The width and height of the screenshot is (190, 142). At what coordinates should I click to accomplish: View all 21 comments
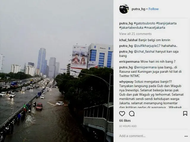click(x=135, y=34)
